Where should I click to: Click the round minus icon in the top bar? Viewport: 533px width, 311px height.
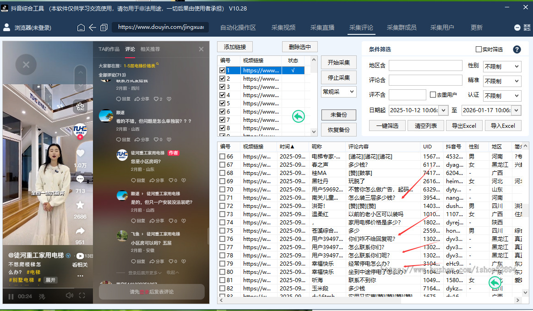tap(517, 27)
